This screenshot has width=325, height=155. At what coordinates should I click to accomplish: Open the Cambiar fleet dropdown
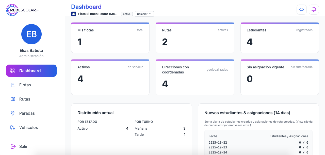[144, 14]
